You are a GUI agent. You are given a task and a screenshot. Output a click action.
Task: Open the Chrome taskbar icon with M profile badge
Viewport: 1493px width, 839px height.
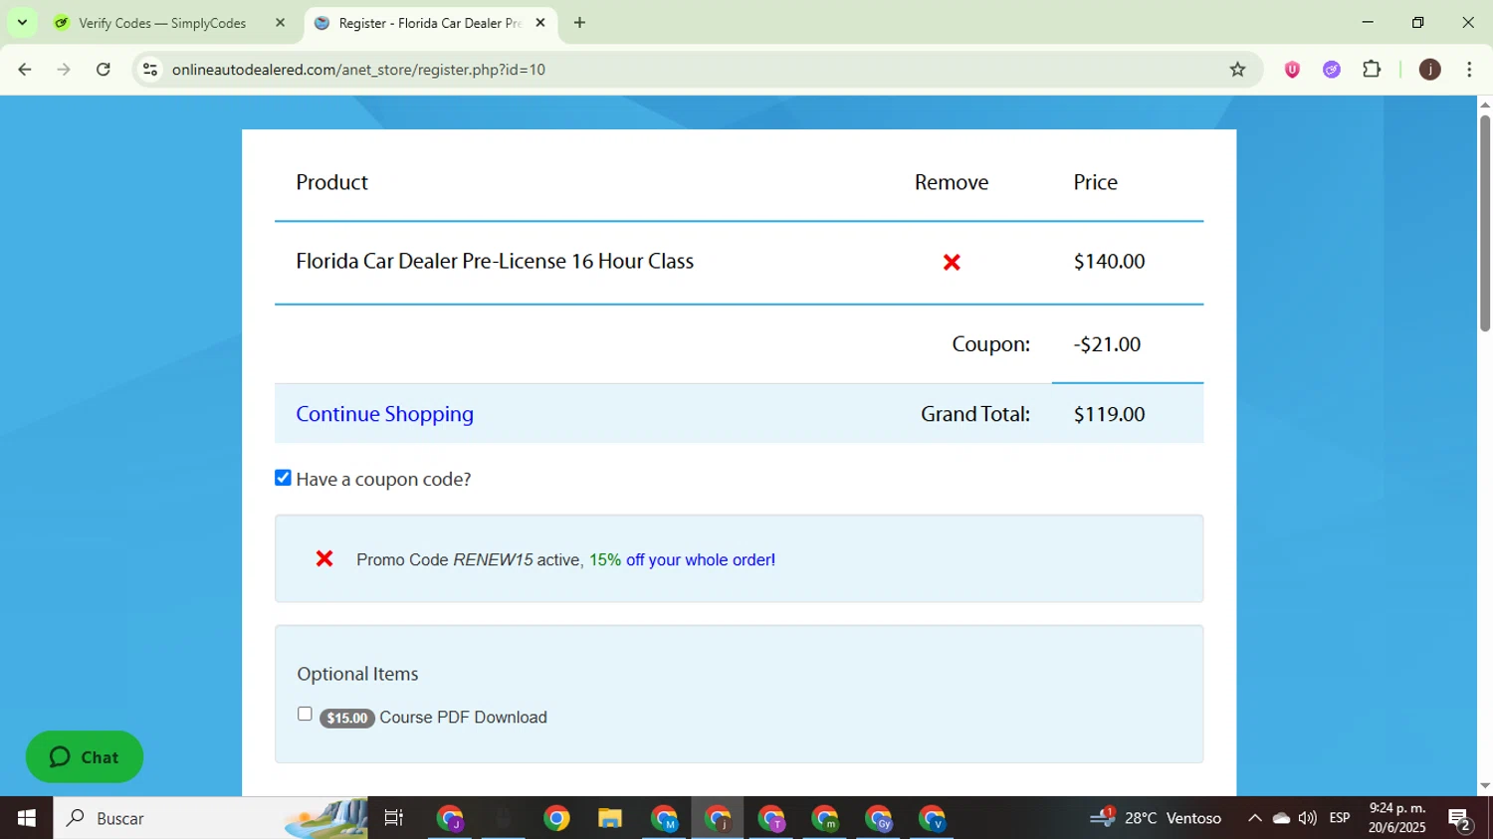click(x=664, y=818)
